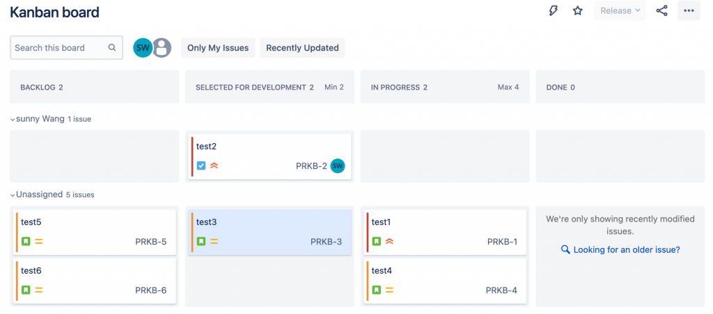
Task: Collapse the Unassigned swimlane
Action: [x=13, y=195]
